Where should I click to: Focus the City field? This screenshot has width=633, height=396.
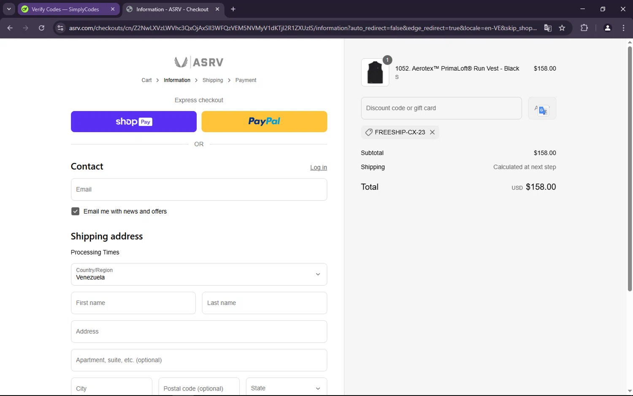pos(111,387)
